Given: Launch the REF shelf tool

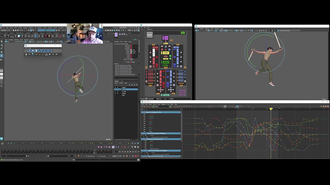Looking at the screenshot, I should pyautogui.click(x=15, y=36).
